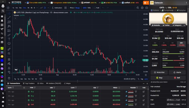Open the search icon in left sidebar
Screen dimensions: 189x108
pyautogui.click(x=3, y=11)
